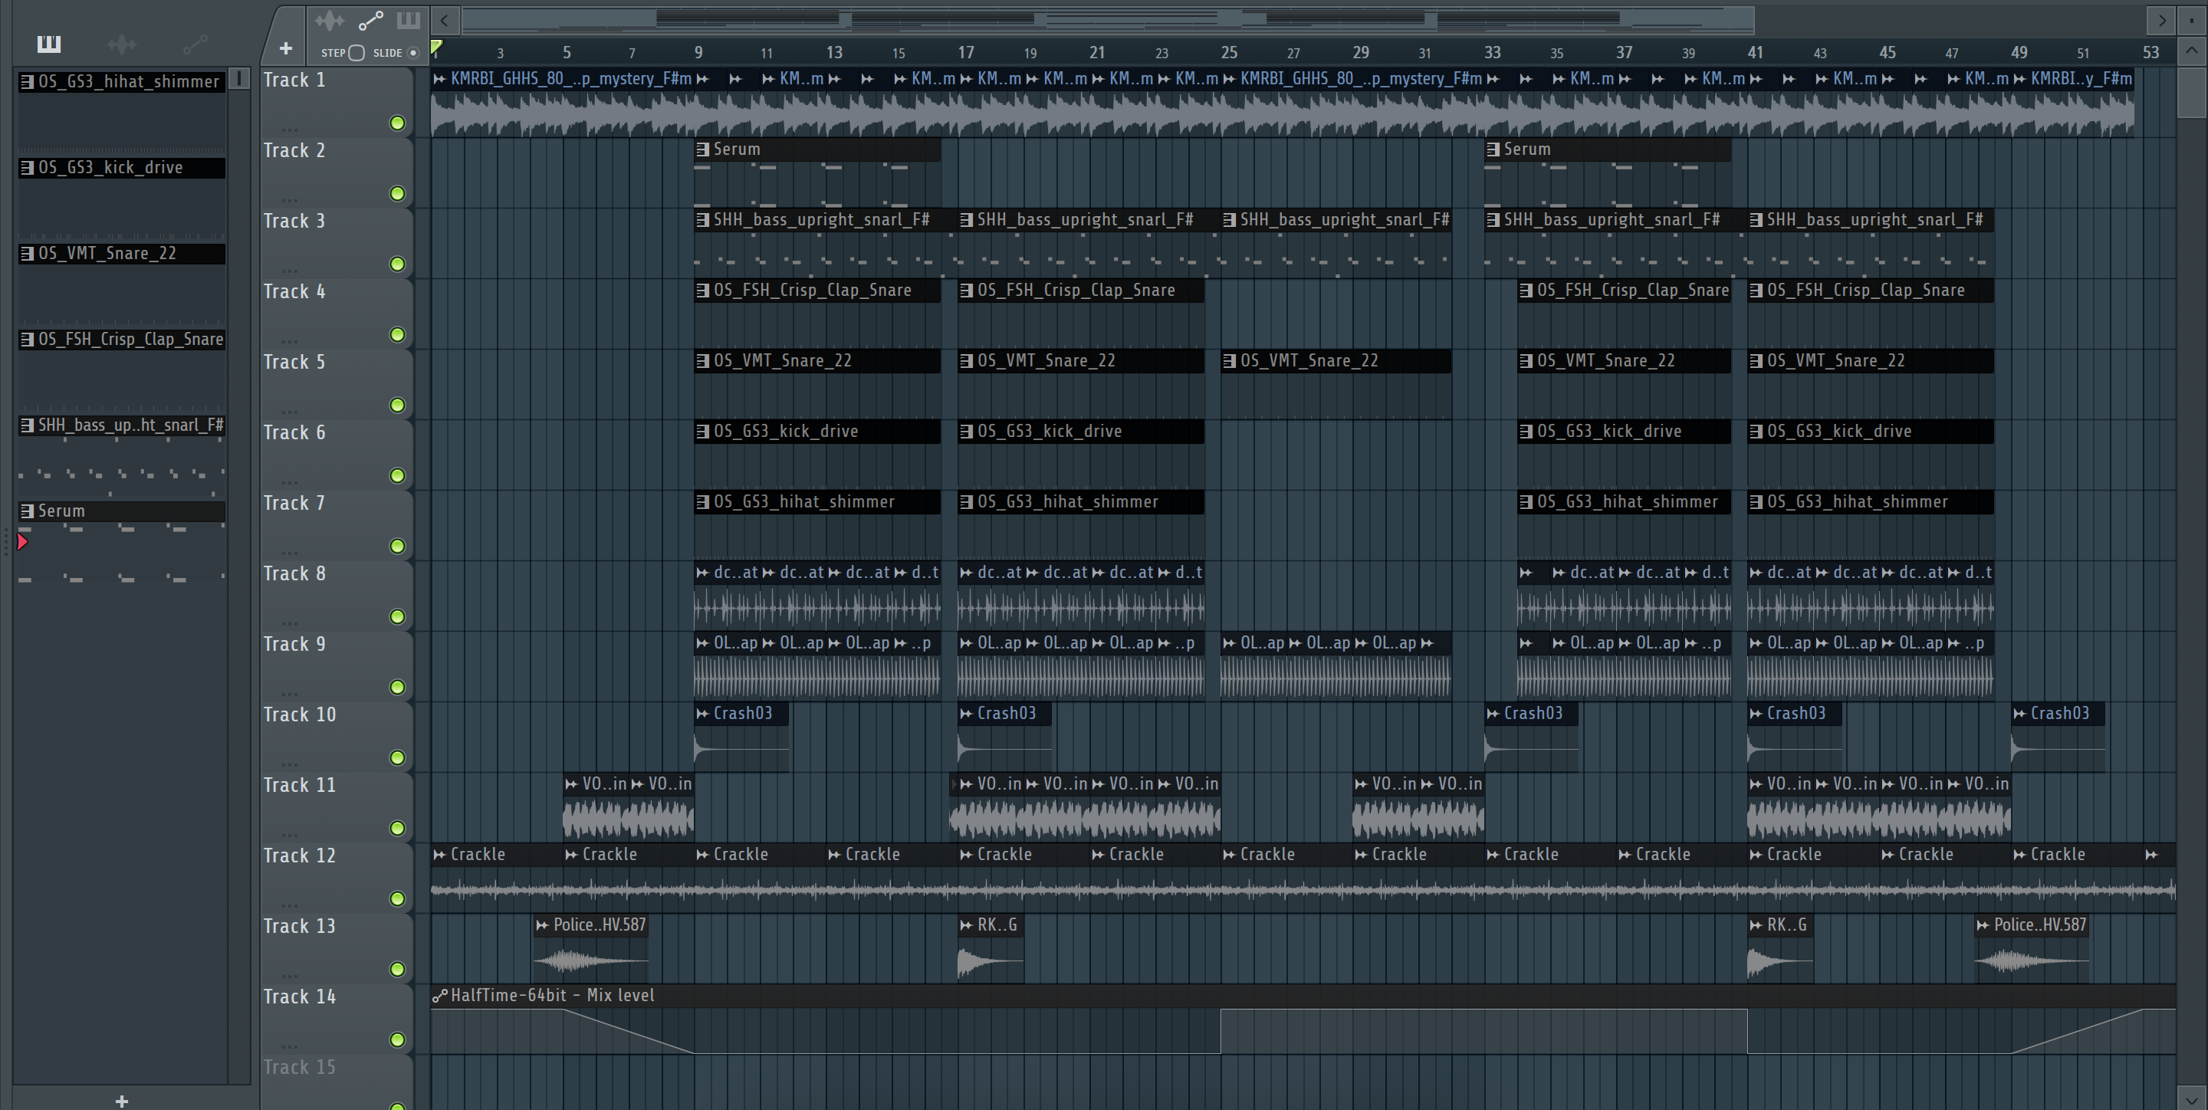Viewport: 2208px width, 1110px height.
Task: Mute Track 12 with its green LED
Action: pyautogui.click(x=397, y=898)
